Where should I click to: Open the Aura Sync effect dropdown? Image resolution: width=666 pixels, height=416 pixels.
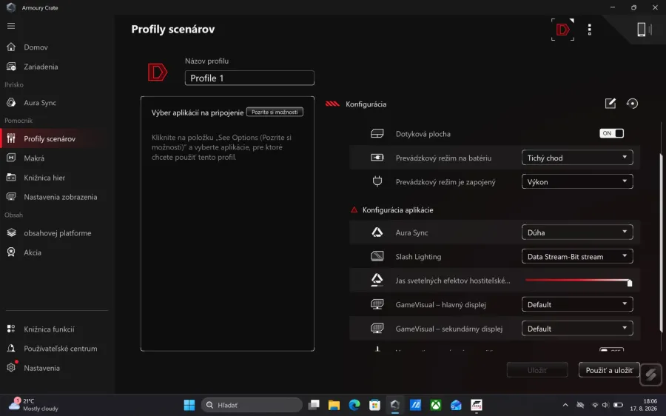pyautogui.click(x=577, y=232)
